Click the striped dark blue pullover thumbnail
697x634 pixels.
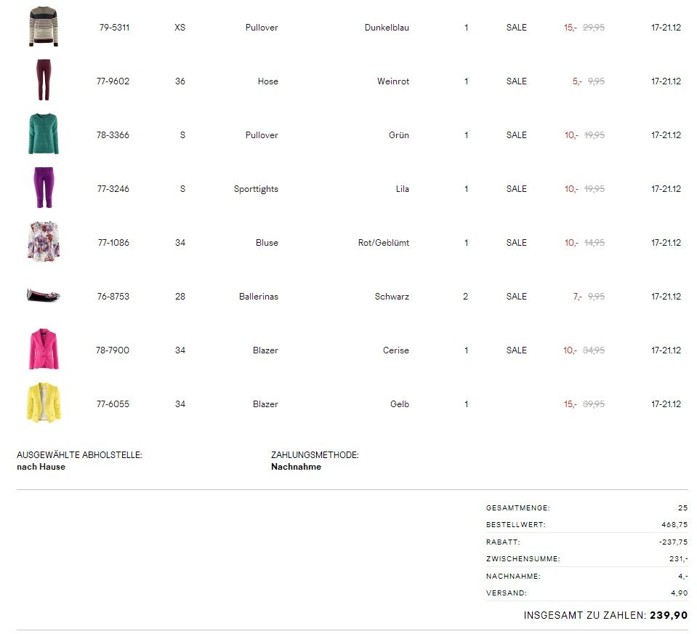(x=43, y=28)
